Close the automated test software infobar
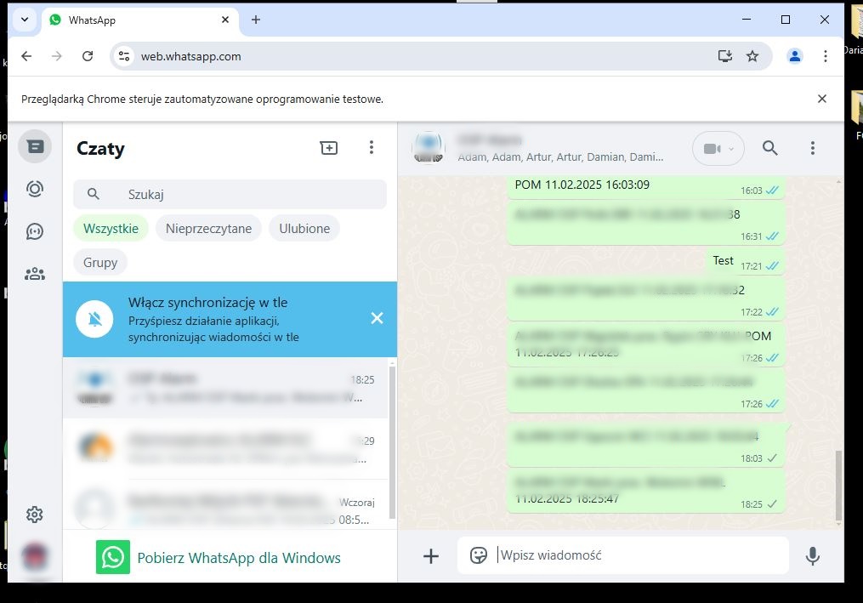 (821, 99)
